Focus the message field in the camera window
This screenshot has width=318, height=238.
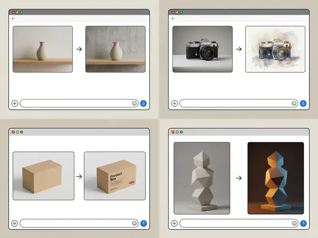(x=239, y=104)
